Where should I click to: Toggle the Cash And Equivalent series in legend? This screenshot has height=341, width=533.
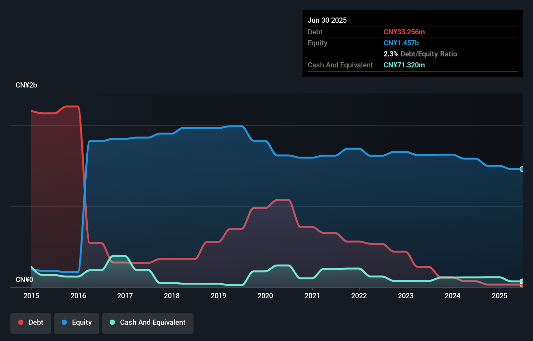[147, 323]
